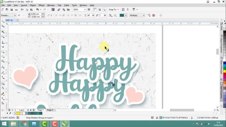Open the shadow feathering direction dropdown

tap(111, 15)
